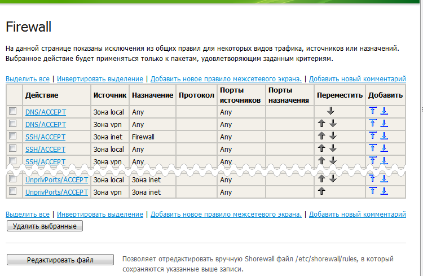Viewport: 423px width, 276px height.
Task: Click 'Инвертировать выделение' below the table
Action: [x=100, y=214]
